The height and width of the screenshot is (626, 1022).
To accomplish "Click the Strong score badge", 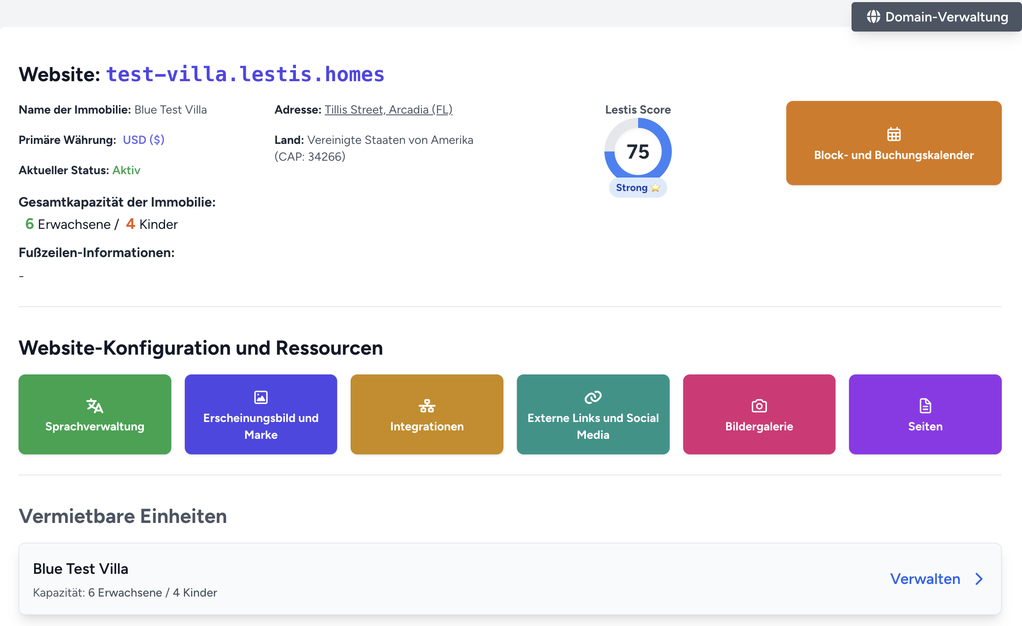I will click(638, 188).
